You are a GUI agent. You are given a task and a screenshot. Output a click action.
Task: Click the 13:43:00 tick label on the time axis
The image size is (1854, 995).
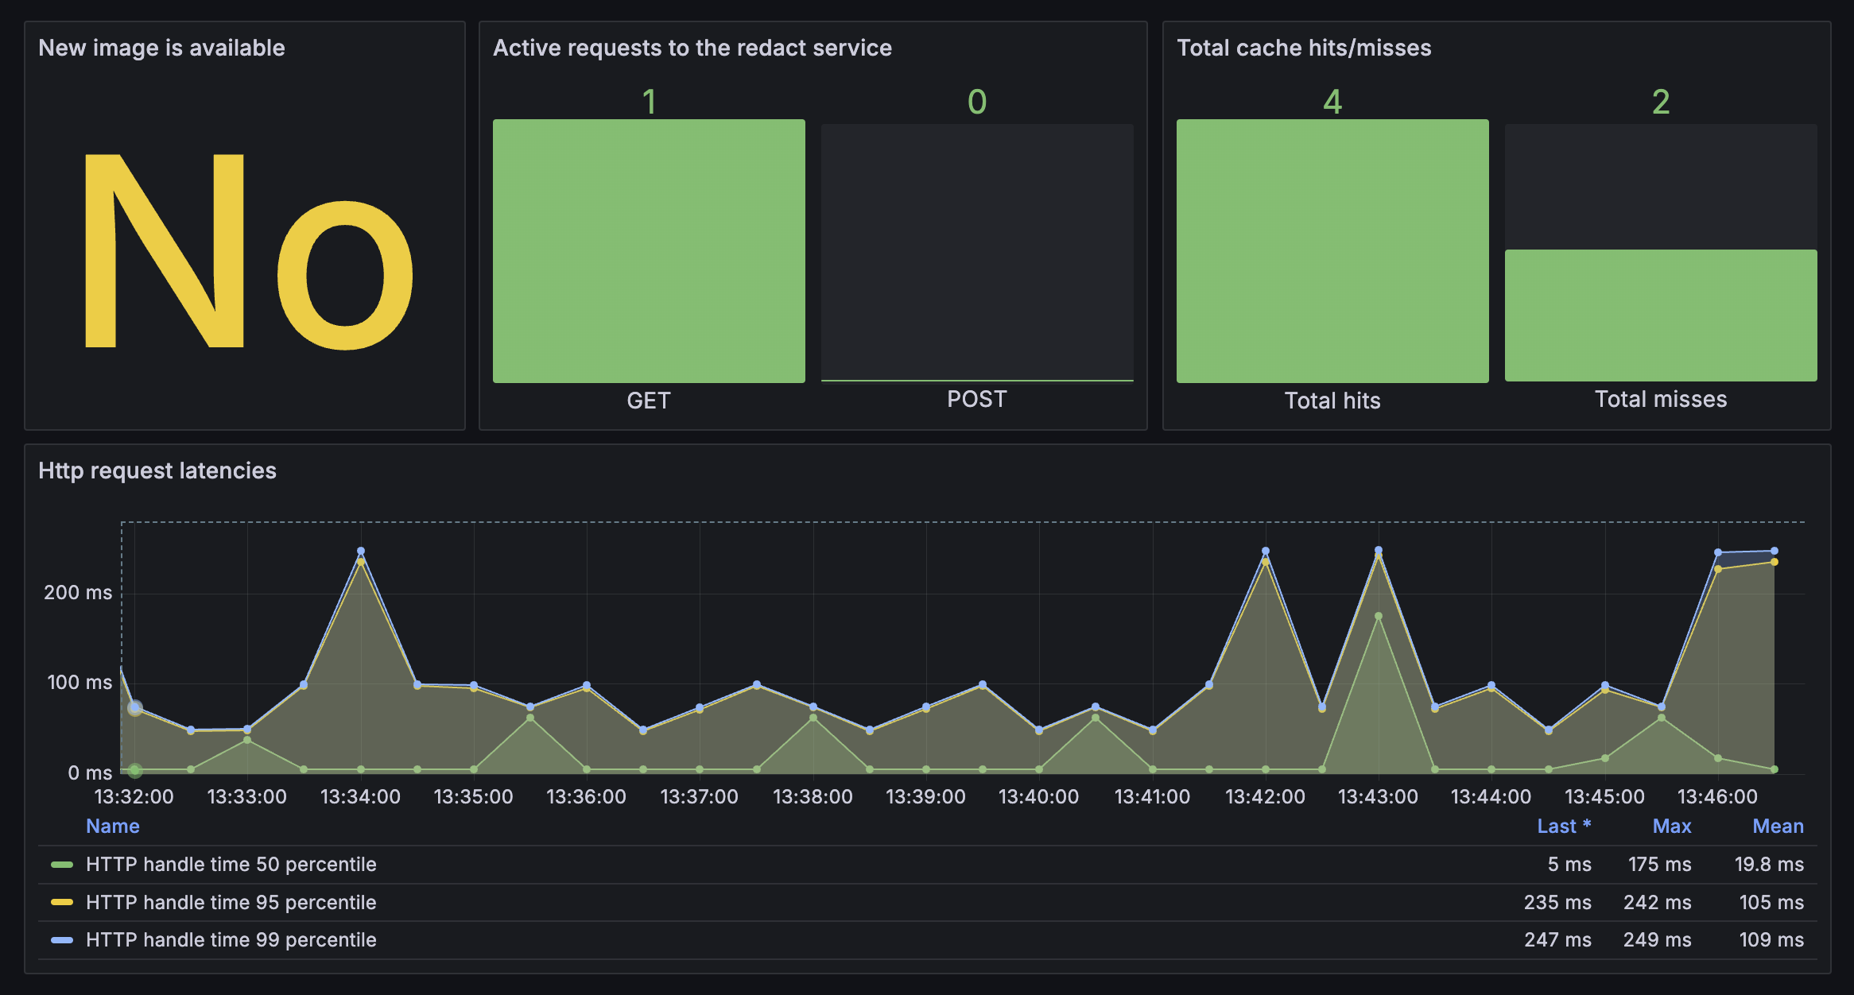pos(1378,796)
